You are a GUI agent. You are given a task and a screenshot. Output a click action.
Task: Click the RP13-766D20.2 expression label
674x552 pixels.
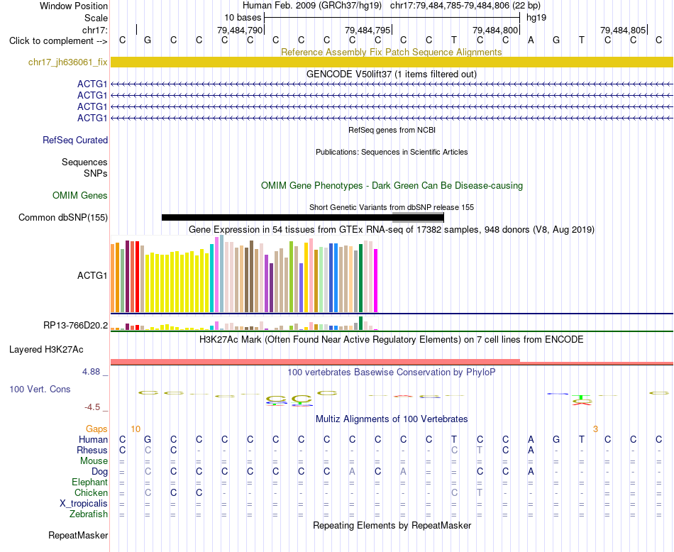point(76,326)
